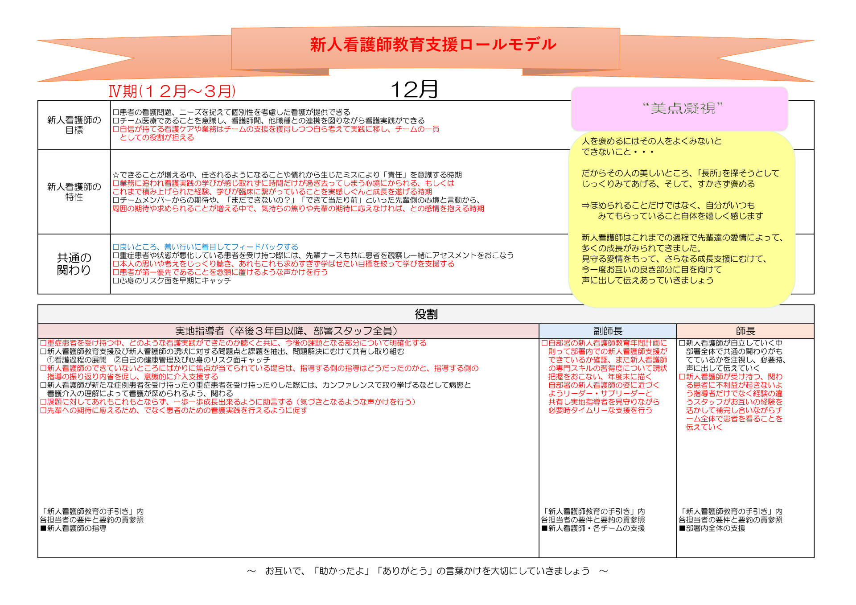Select the 実地指導者 column header
Screen dimensions: 856x605
tap(288, 331)
